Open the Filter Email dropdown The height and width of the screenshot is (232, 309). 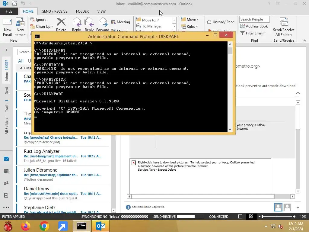click(x=253, y=33)
